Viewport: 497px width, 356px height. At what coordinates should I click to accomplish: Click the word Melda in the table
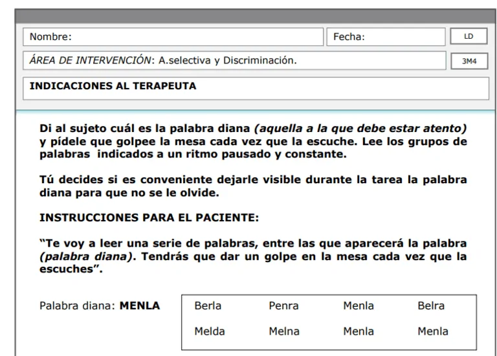point(210,331)
